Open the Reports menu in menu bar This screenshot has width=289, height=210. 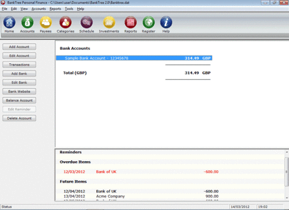pyautogui.click(x=55, y=9)
